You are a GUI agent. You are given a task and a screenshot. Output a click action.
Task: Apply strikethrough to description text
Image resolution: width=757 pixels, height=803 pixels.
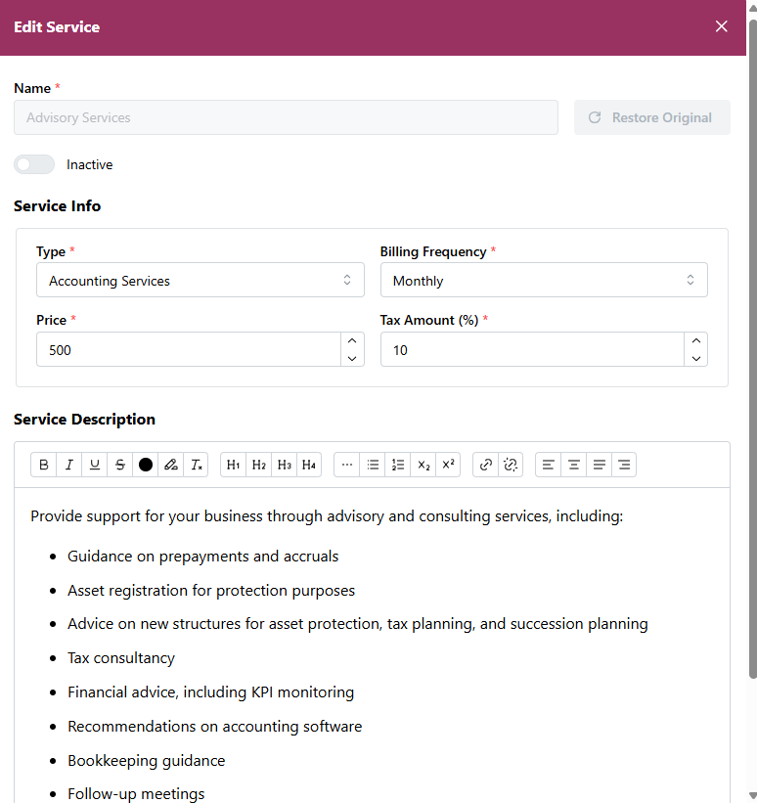click(120, 465)
